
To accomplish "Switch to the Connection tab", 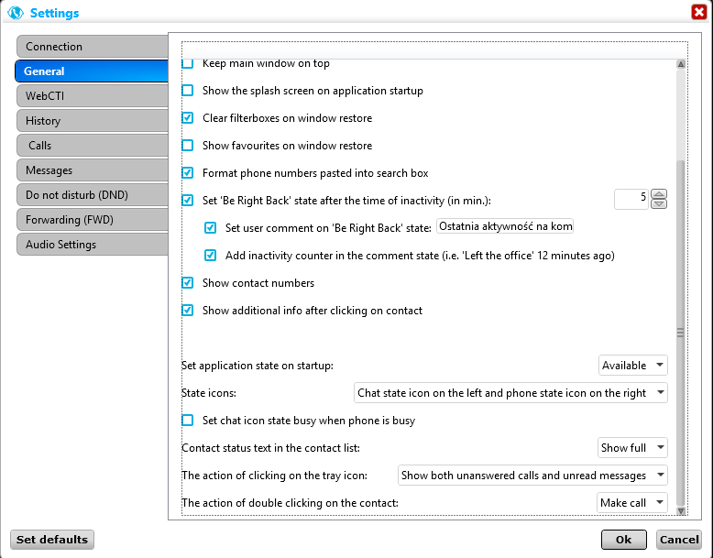I will tap(91, 47).
